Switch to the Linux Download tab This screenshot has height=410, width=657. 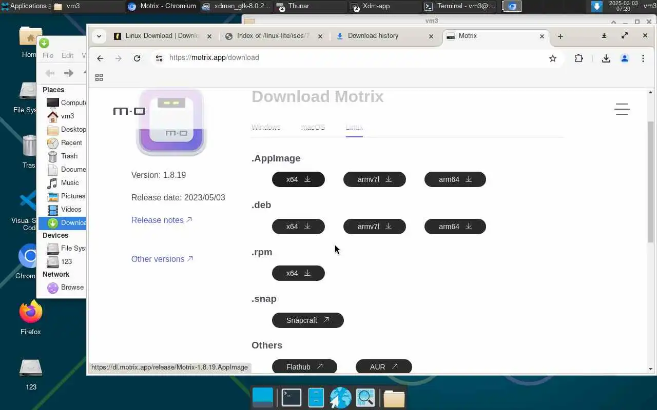pos(163,36)
